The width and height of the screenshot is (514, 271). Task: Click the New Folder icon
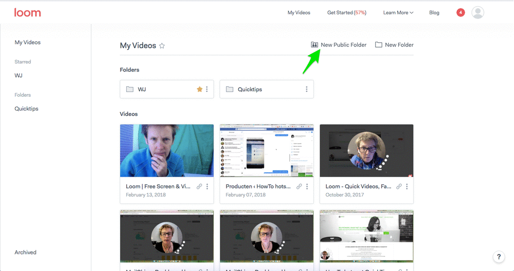tap(379, 45)
